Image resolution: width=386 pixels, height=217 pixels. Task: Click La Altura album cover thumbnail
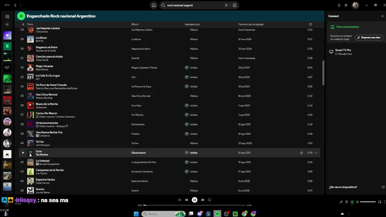(x=30, y=39)
